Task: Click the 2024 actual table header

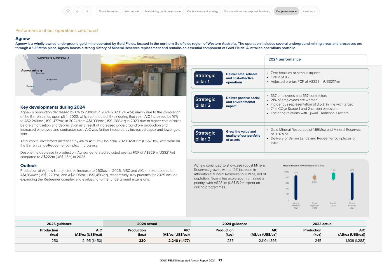Action: click(147, 224)
